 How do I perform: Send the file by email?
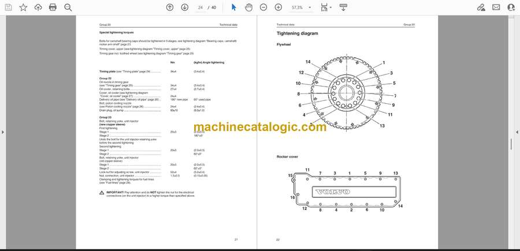point(496,8)
